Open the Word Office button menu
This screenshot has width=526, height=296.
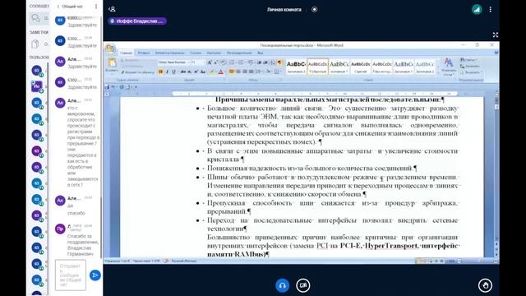click(x=110, y=49)
